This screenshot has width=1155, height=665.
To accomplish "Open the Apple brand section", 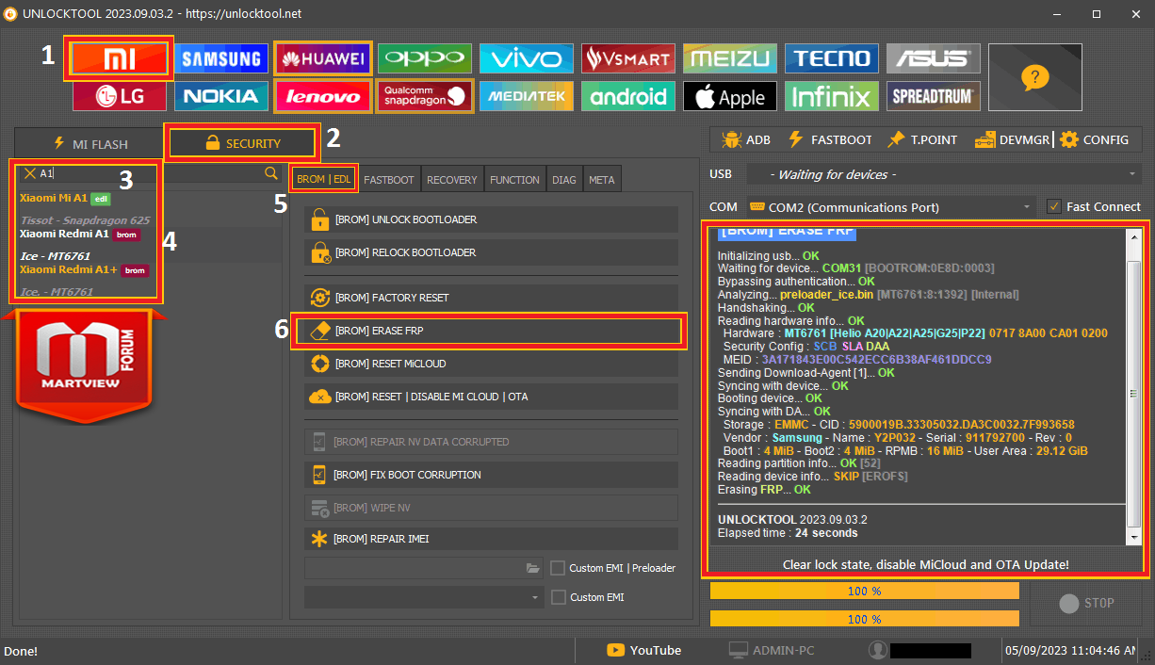I will 730,96.
